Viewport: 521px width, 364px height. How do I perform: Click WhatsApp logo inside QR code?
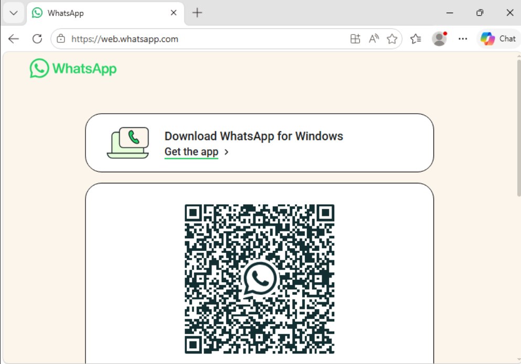click(260, 278)
